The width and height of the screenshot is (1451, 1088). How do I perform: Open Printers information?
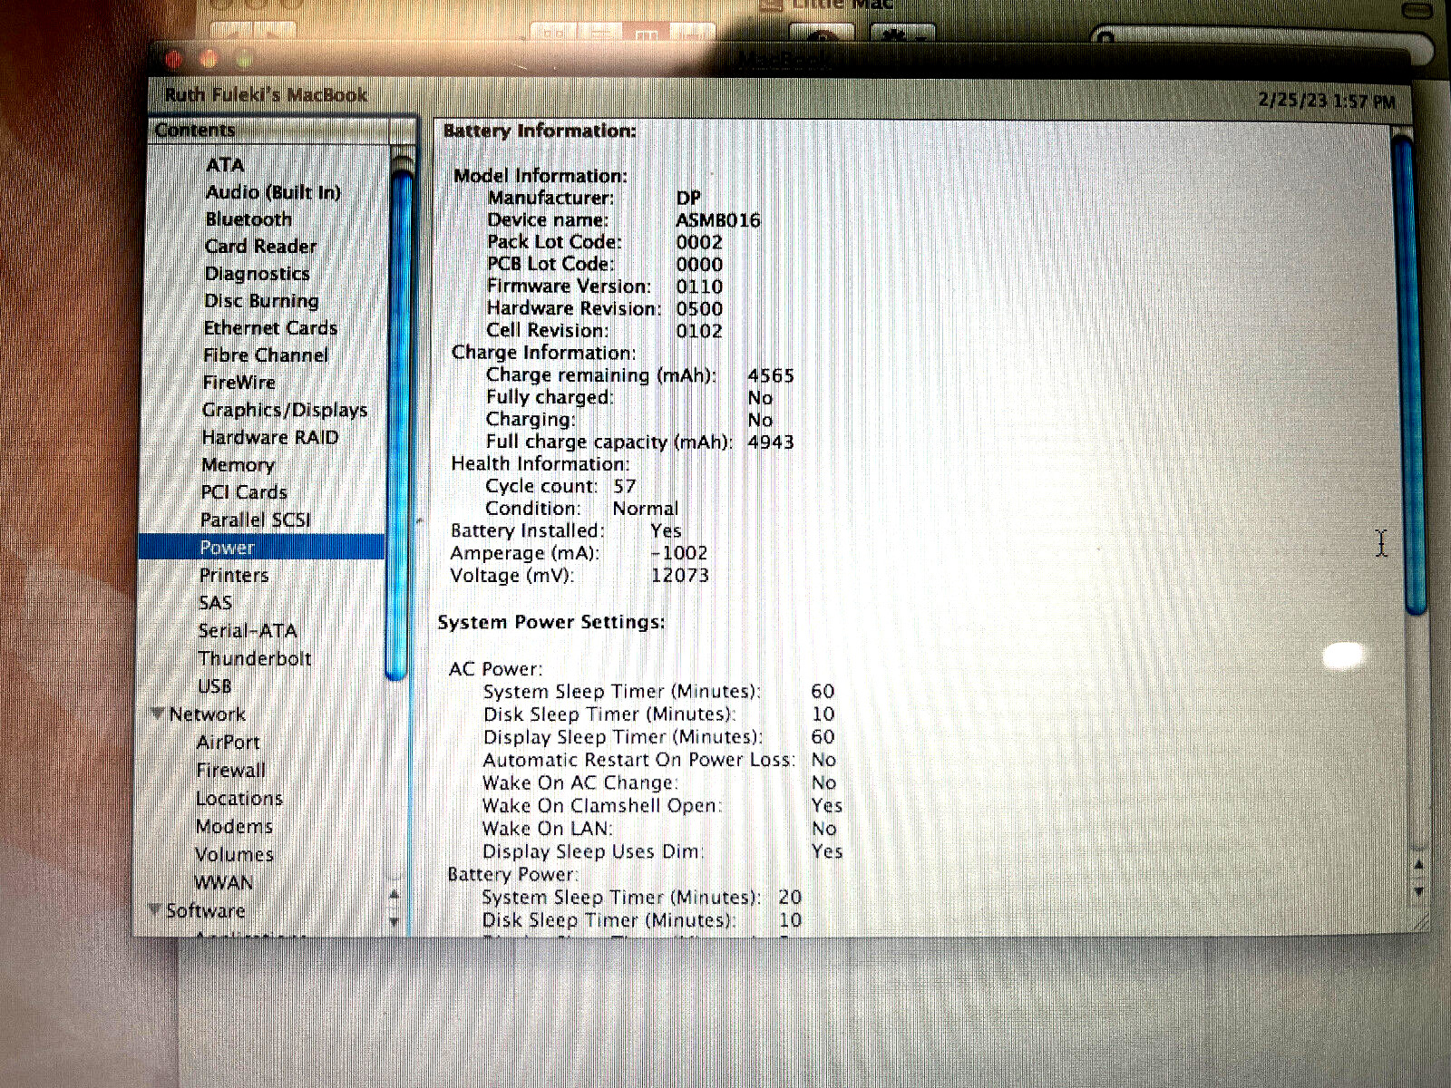(x=234, y=575)
